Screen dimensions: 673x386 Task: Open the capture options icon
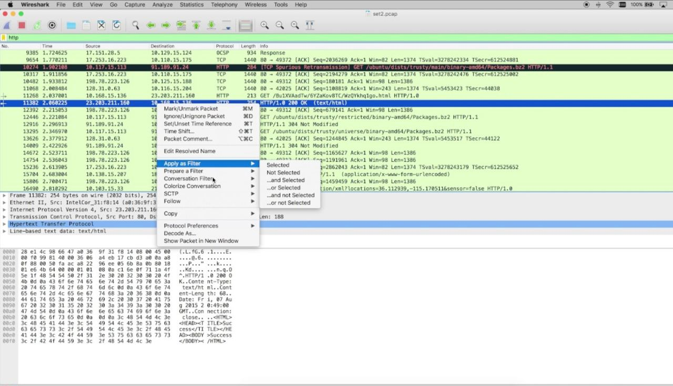coord(52,25)
